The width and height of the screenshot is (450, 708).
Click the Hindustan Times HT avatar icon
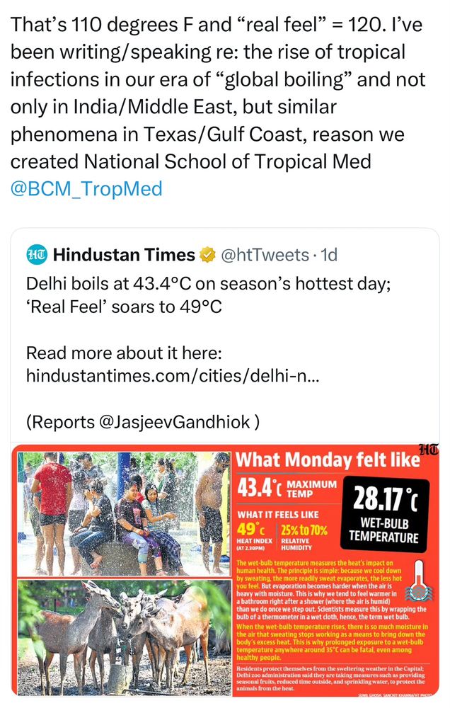point(36,254)
